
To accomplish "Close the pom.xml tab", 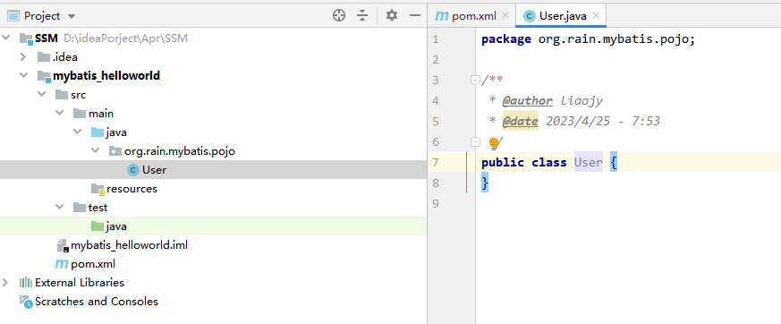I will (505, 15).
